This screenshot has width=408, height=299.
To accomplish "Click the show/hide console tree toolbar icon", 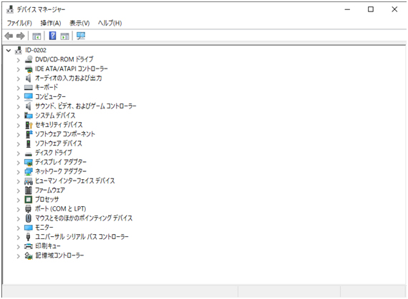I will (x=37, y=36).
